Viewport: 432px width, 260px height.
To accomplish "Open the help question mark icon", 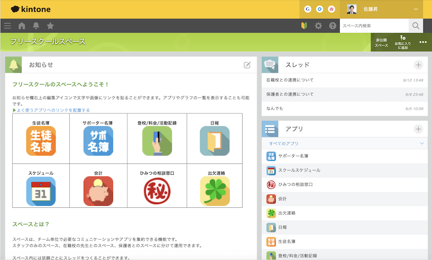I will 333,26.
